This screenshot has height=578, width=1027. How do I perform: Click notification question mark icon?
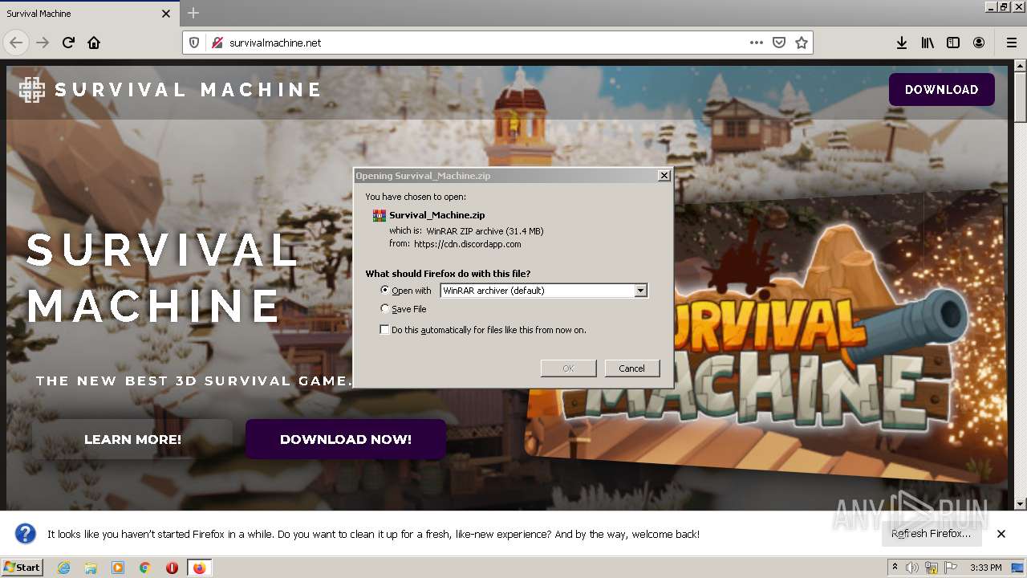[x=26, y=534]
